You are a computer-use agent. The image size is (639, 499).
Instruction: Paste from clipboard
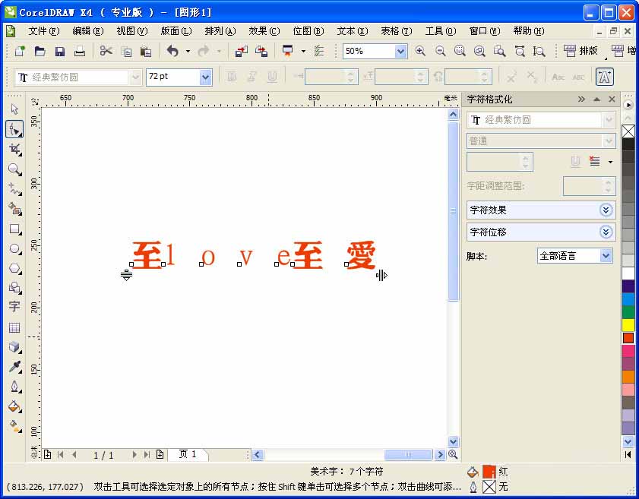click(x=146, y=52)
